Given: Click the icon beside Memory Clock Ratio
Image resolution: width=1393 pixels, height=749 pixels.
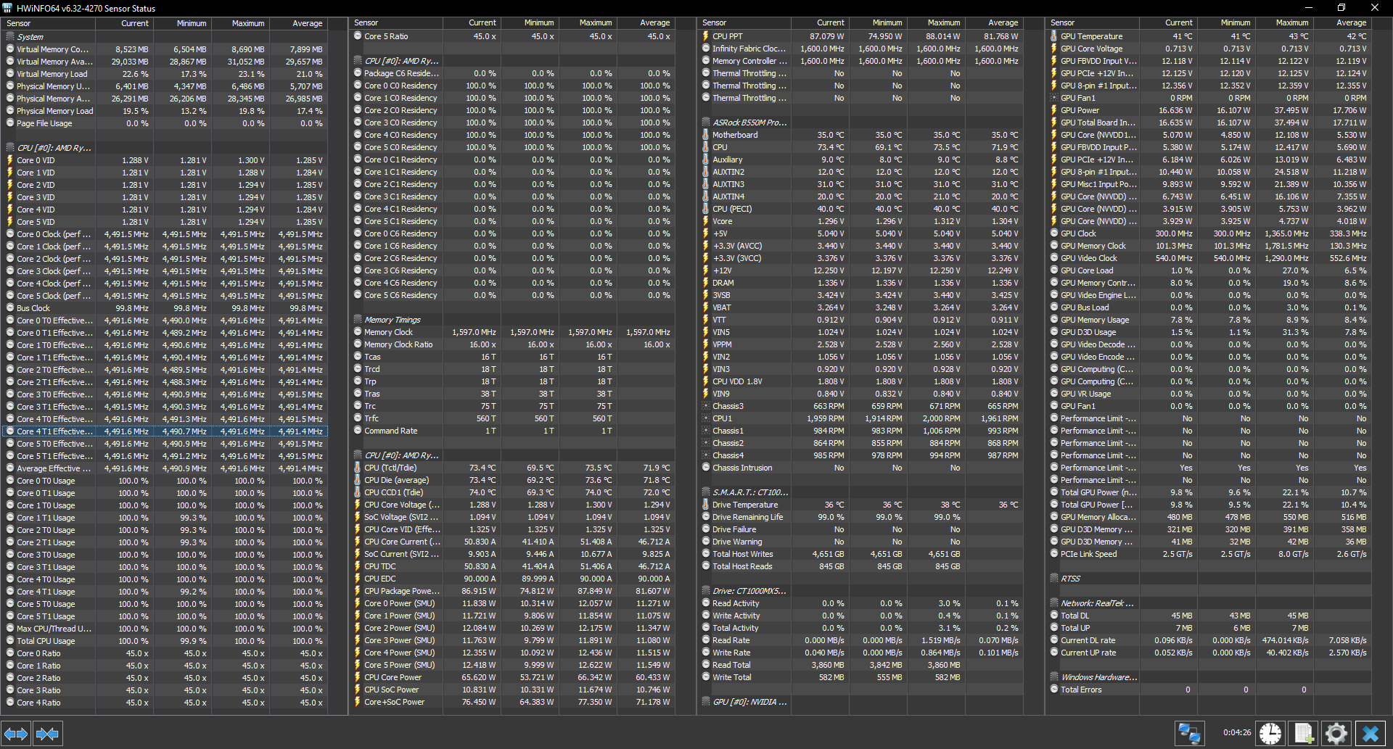Looking at the screenshot, I should point(358,344).
